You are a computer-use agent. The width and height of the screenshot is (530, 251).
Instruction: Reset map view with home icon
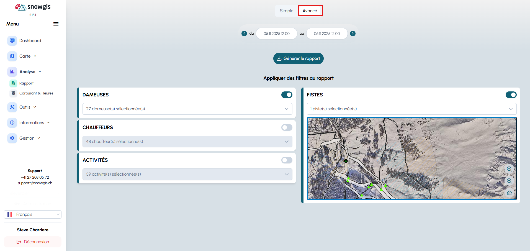(x=509, y=193)
